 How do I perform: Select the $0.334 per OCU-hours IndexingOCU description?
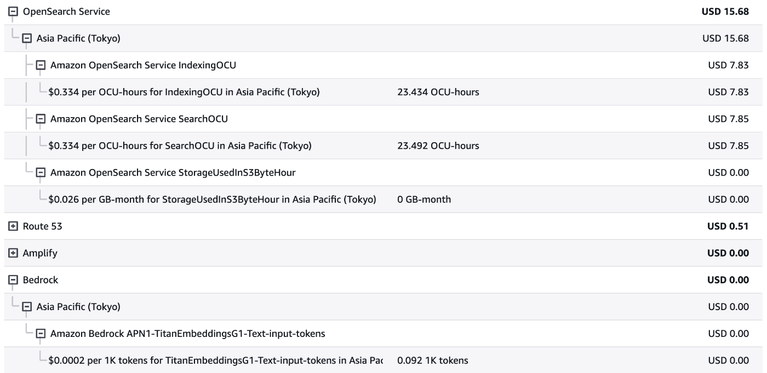pos(184,92)
